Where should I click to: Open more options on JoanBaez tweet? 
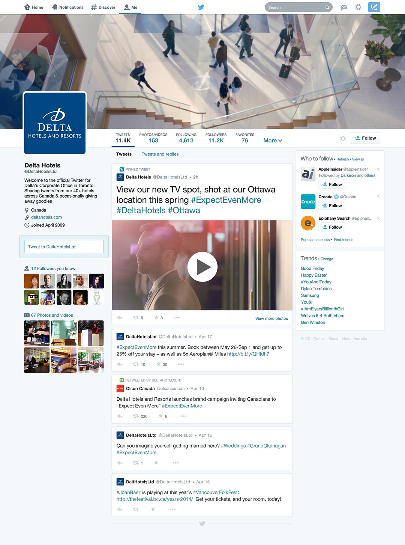(x=172, y=509)
